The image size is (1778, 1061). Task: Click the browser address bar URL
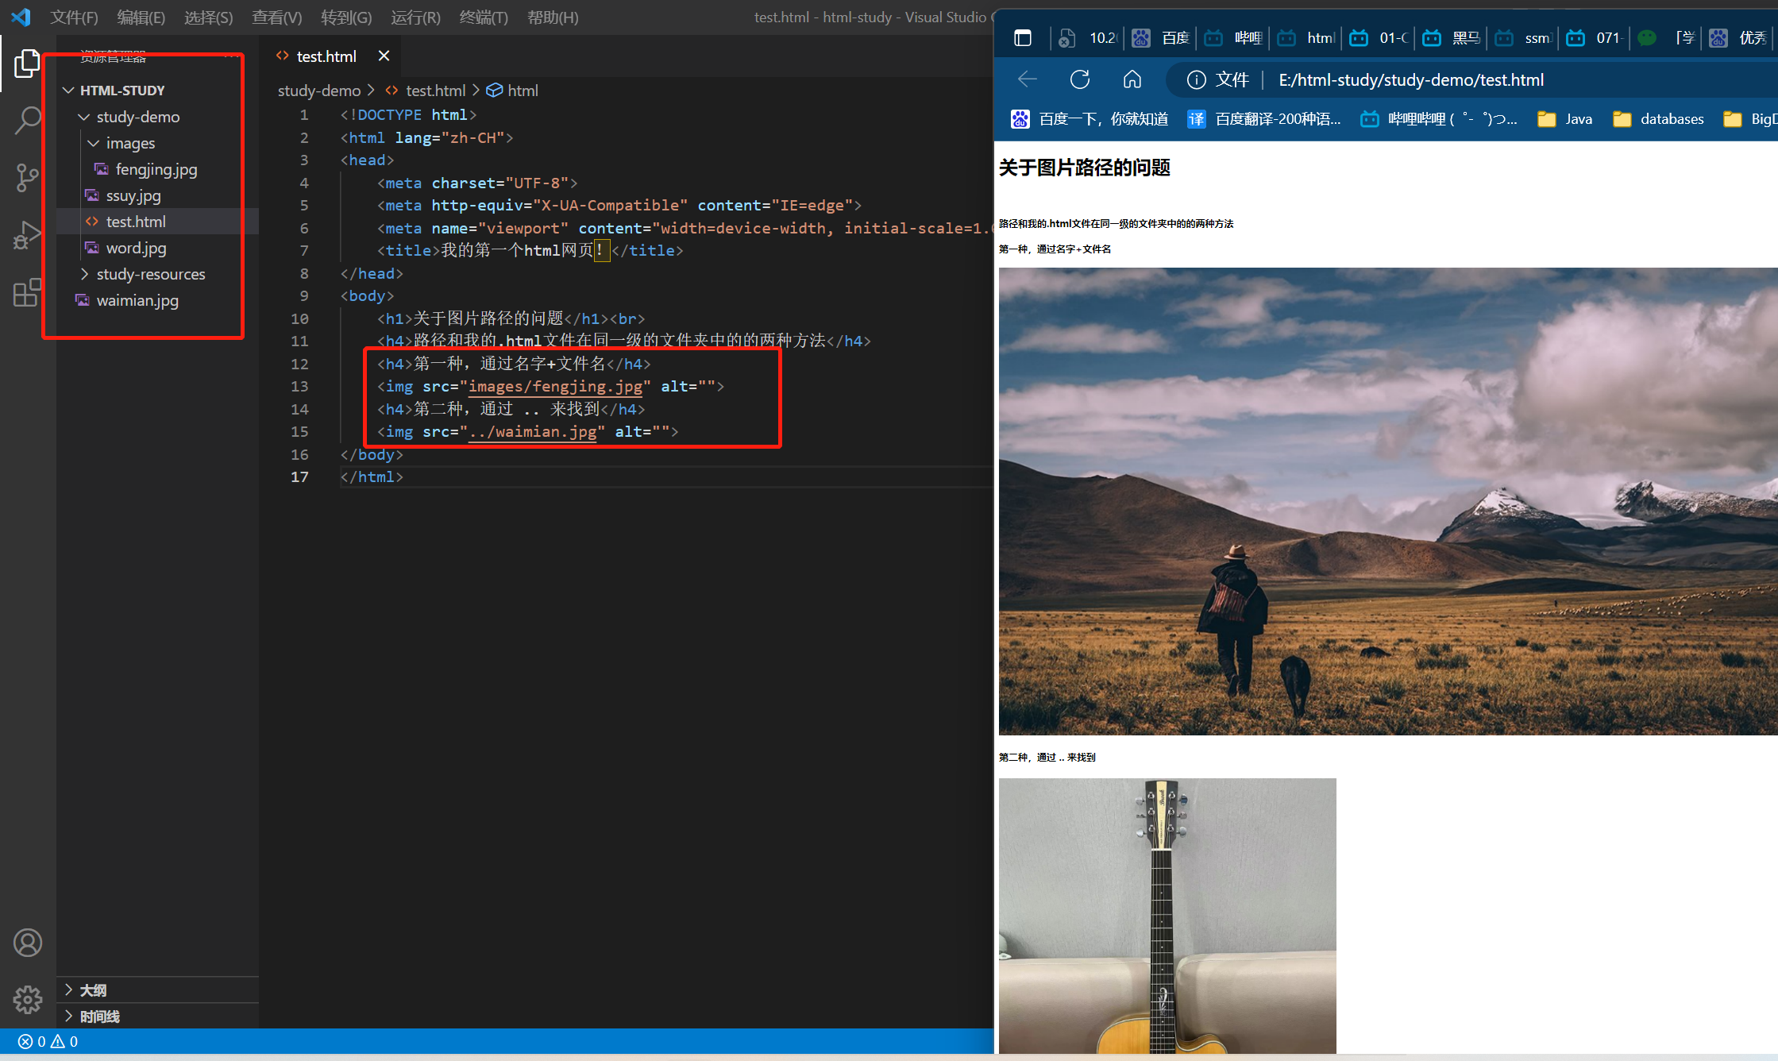(1410, 79)
